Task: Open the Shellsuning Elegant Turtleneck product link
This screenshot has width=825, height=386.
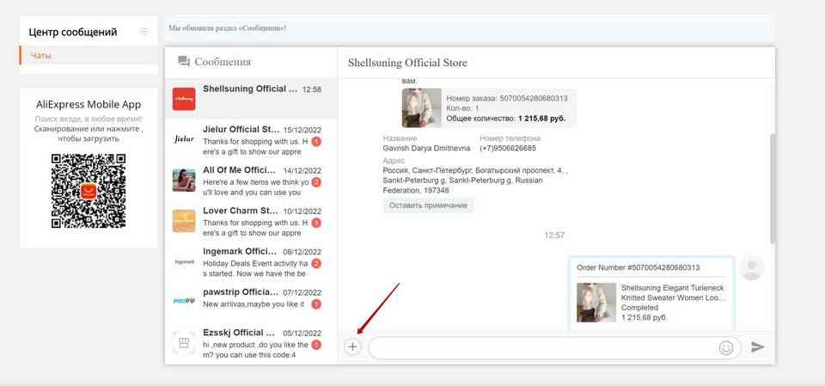Action: coord(673,293)
